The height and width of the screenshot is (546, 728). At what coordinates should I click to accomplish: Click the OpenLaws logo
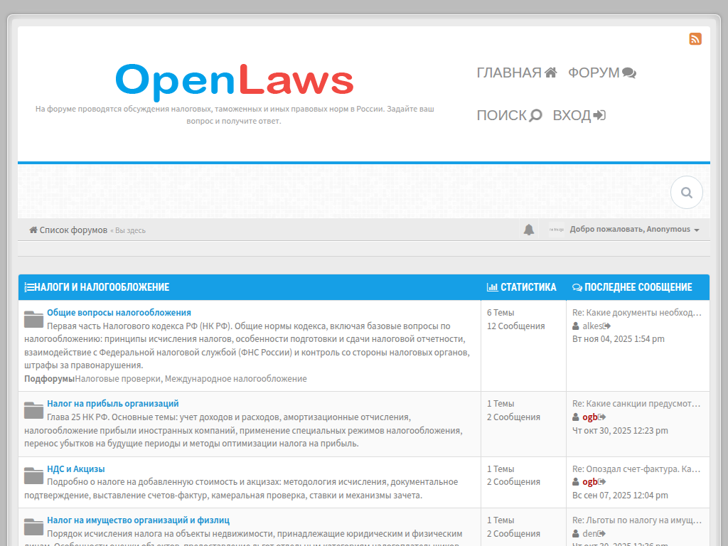pyautogui.click(x=234, y=81)
